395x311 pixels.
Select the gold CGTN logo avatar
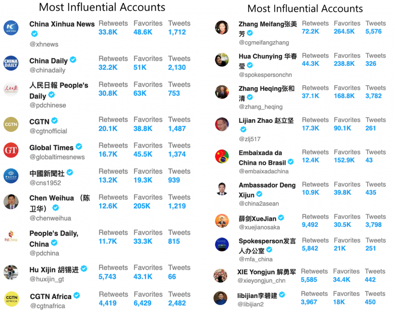[x=11, y=124]
